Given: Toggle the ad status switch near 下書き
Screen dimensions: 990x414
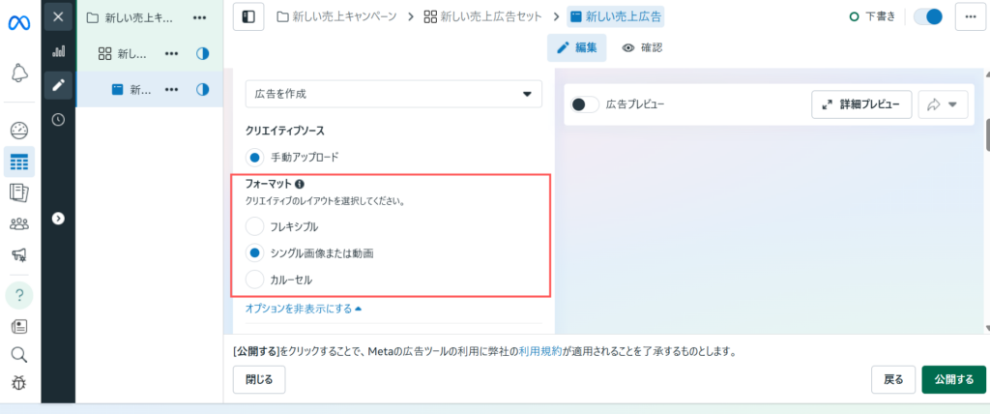Looking at the screenshot, I should pyautogui.click(x=927, y=16).
